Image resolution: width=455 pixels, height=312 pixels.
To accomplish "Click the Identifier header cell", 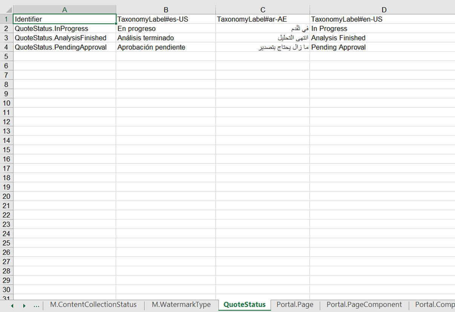I will click(64, 19).
